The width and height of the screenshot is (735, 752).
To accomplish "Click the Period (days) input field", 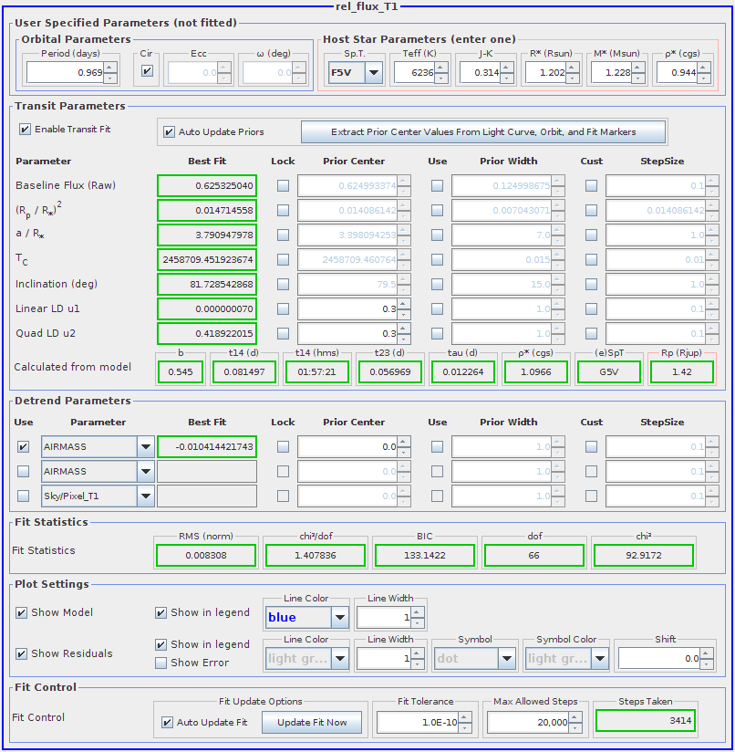I will (x=66, y=72).
